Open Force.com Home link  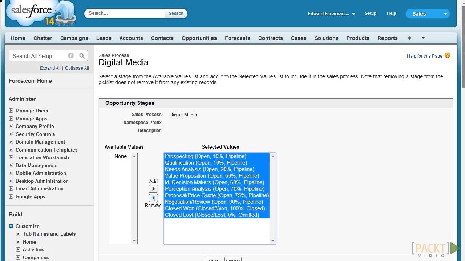[30, 81]
